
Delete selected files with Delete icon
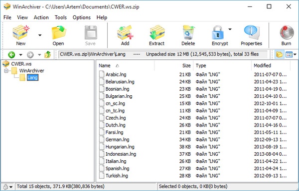coord(188,32)
